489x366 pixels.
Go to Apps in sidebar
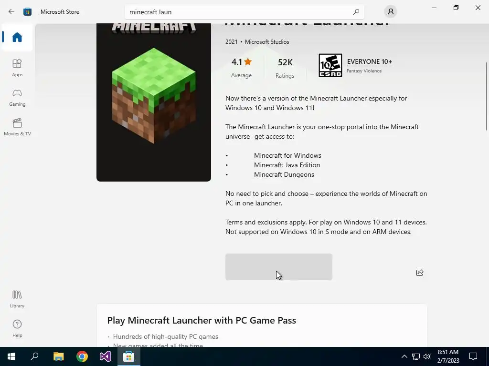pos(17,68)
